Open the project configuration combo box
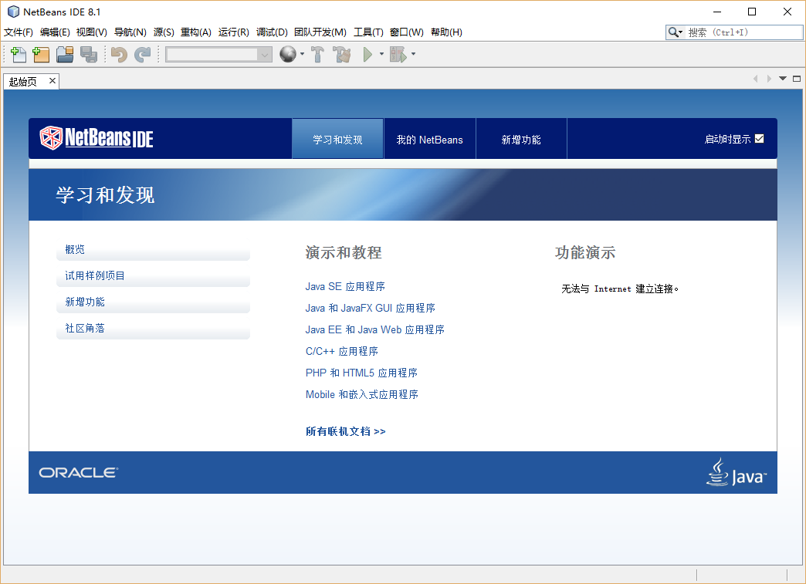This screenshot has height=584, width=806. (218, 55)
